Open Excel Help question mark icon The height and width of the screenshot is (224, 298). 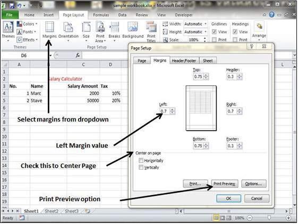pos(272,15)
